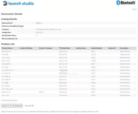Click the products found count text
Screen dimensions: 138x114
(9, 100)
